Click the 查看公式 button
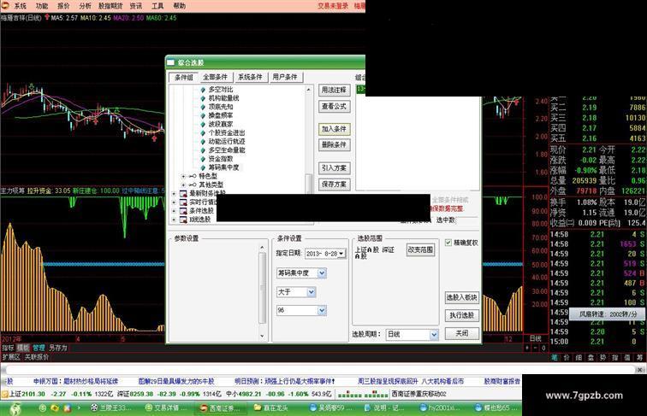 (335, 106)
